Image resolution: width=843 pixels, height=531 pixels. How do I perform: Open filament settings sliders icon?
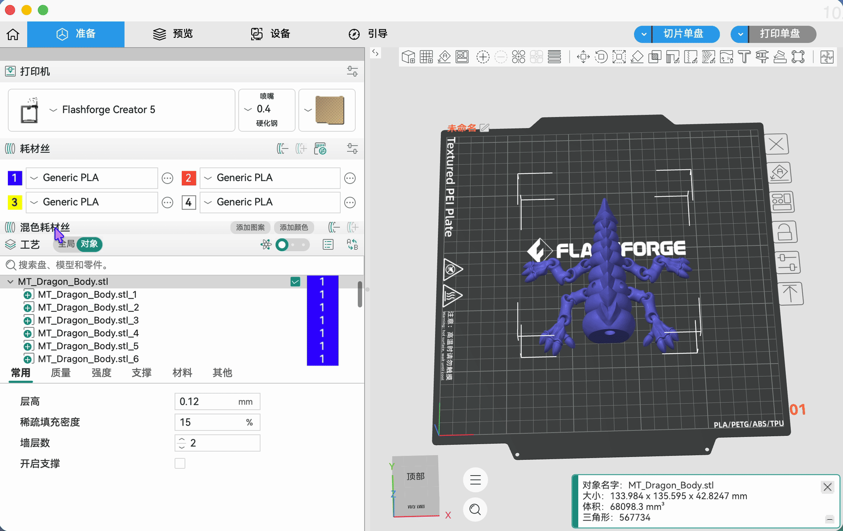pos(352,148)
